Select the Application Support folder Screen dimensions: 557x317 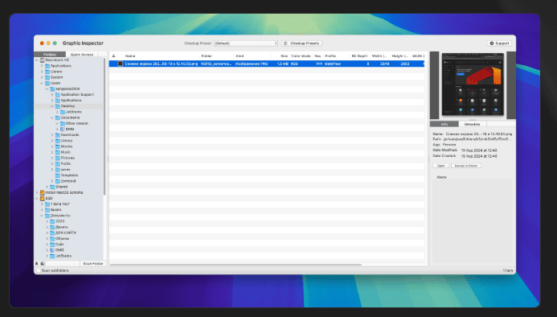pyautogui.click(x=77, y=95)
